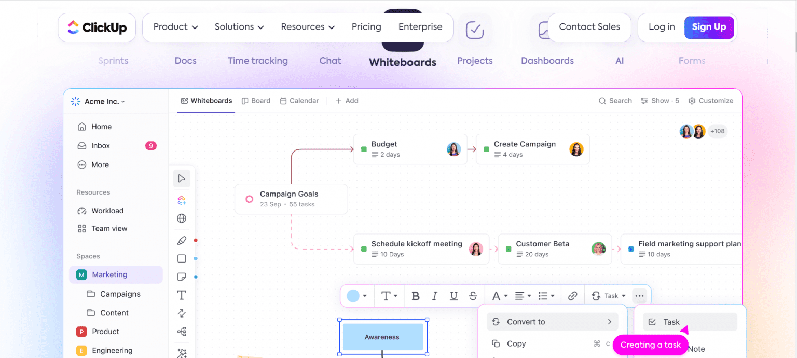This screenshot has height=358, width=797.
Task: Select the Text tool
Action: (182, 295)
